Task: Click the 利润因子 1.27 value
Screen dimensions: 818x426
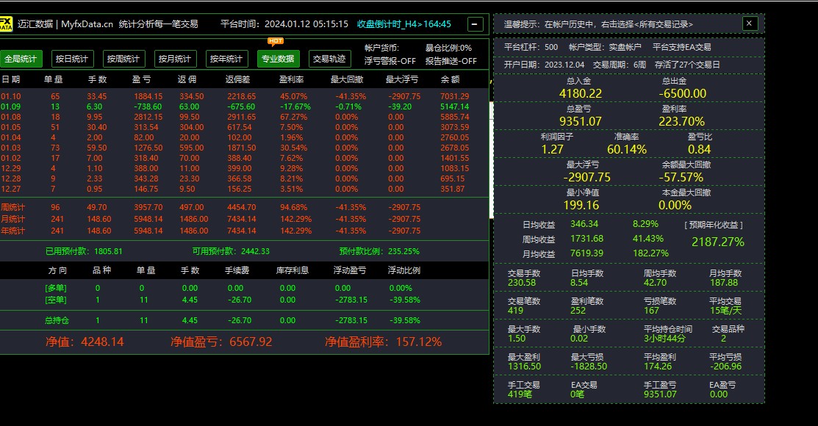Action: click(x=553, y=150)
